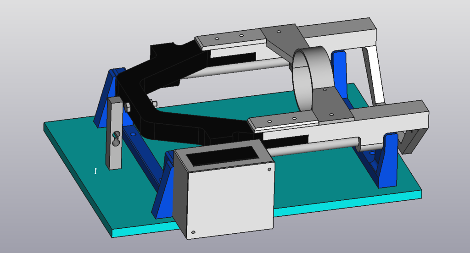The width and height of the screenshot is (470, 253).
Task: Pick the hex bolt beside the vertical bar
Action: (128, 107)
